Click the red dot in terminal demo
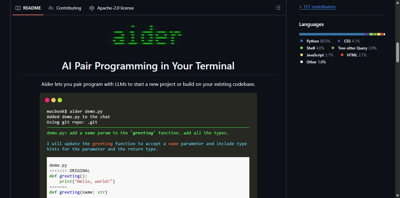Viewport: 400px width, 198px height. pos(47,100)
